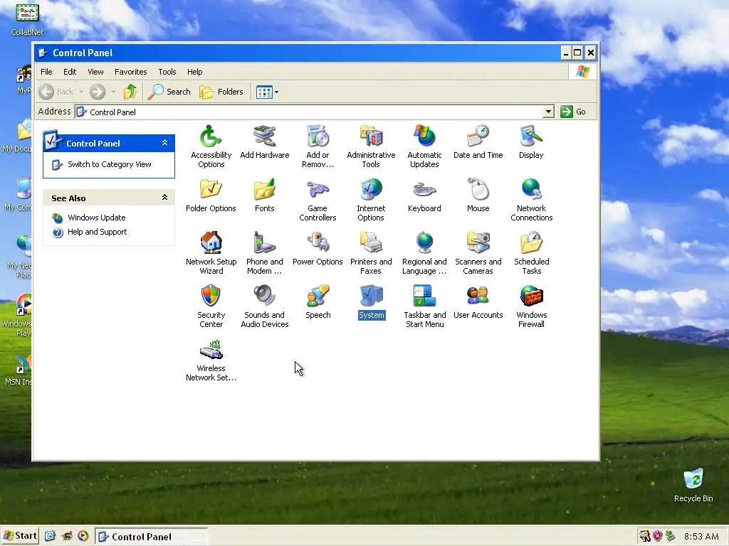
Task: Collapse the See Also sidebar section
Action: 164,198
